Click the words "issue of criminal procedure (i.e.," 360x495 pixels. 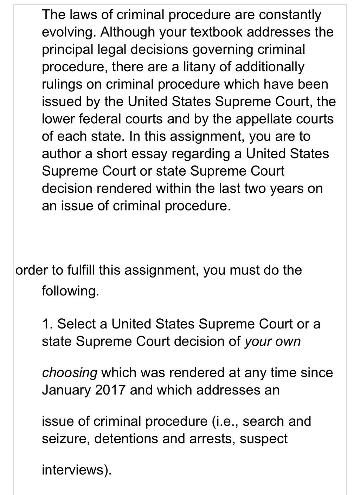tap(140, 421)
